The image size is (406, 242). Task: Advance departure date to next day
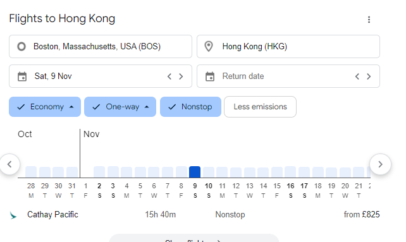click(181, 76)
